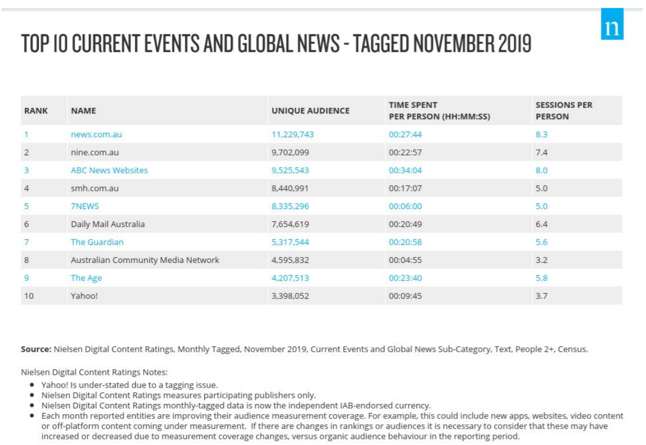The width and height of the screenshot is (646, 445).
Task: Click the Rank column header
Action: (x=36, y=111)
